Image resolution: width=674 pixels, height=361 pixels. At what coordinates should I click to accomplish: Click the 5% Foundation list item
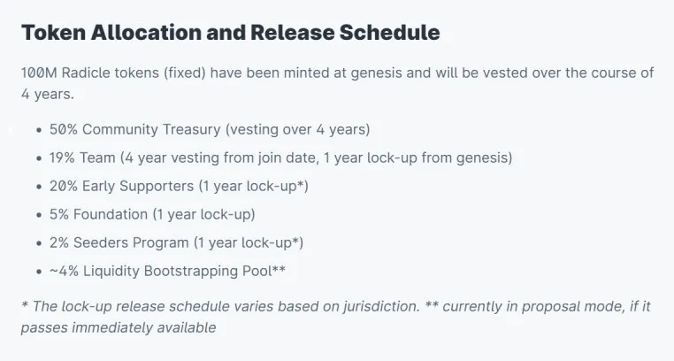pos(152,214)
